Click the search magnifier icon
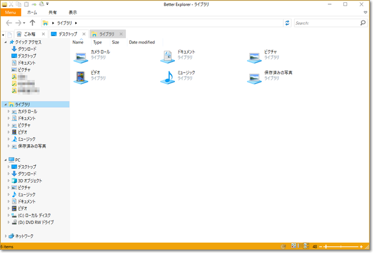 click(361, 23)
